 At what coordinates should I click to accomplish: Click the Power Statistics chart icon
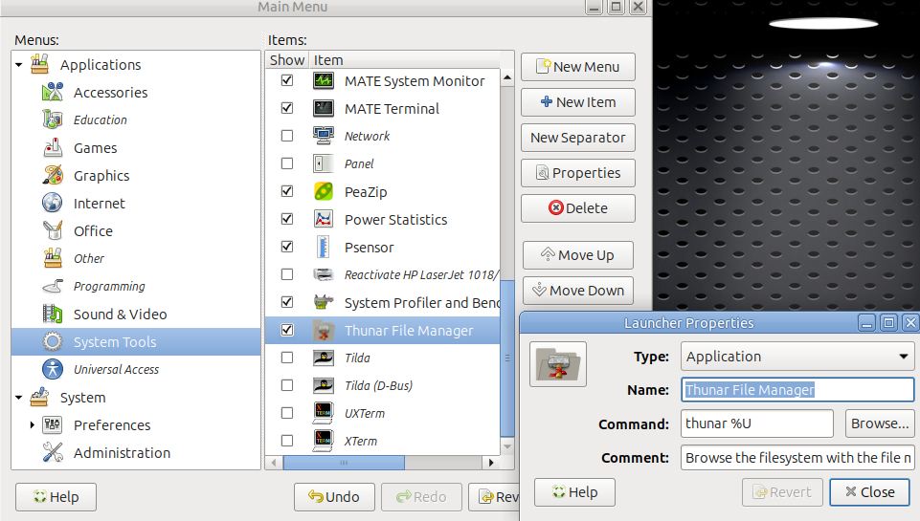pyautogui.click(x=324, y=219)
